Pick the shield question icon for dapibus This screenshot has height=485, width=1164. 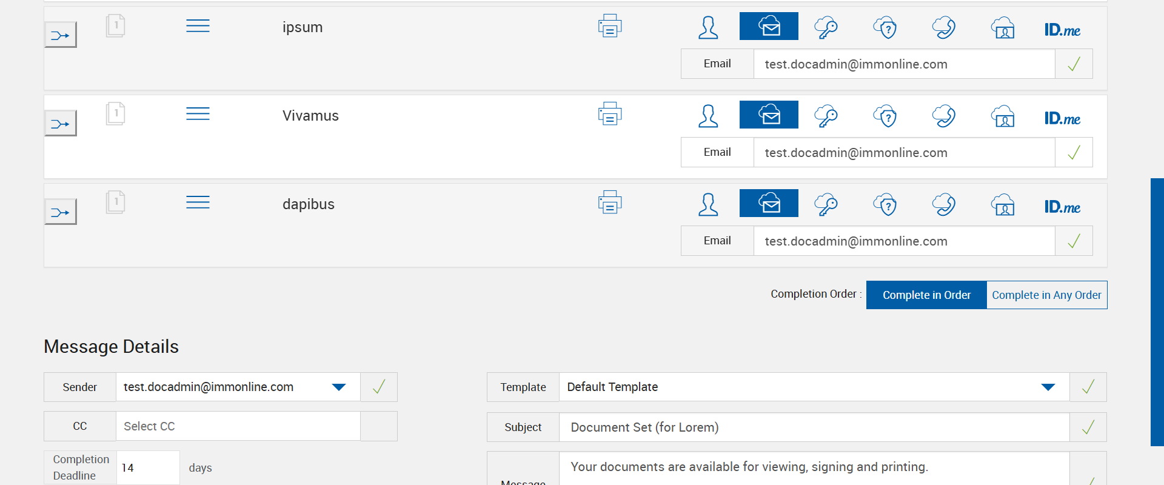[885, 205]
